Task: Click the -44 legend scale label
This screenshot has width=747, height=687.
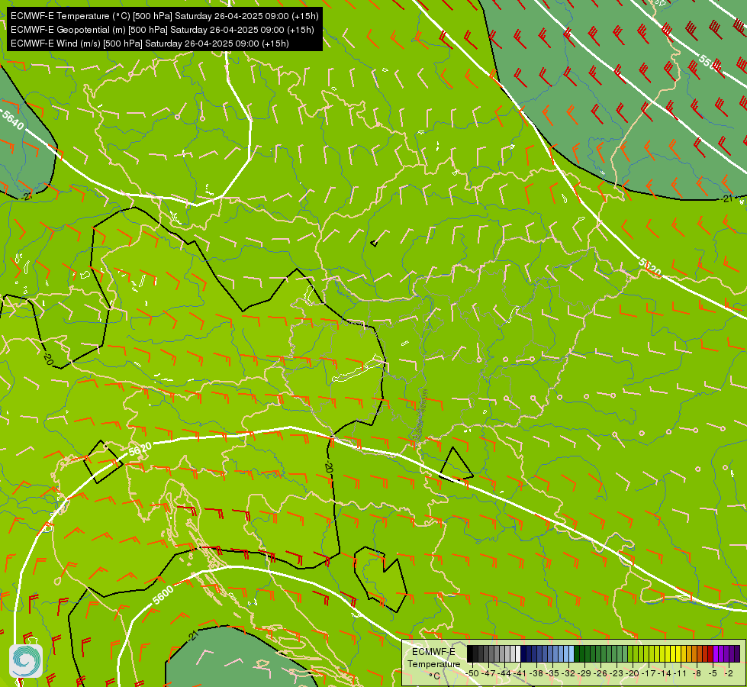Action: click(504, 673)
